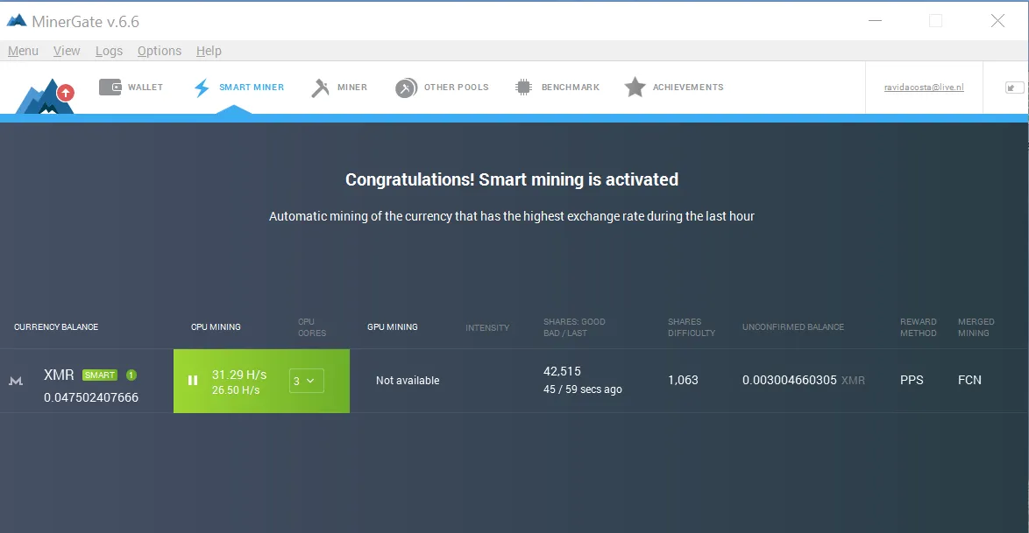Open the Help menu
Viewport: 1029px width, 533px height.
pyautogui.click(x=209, y=51)
